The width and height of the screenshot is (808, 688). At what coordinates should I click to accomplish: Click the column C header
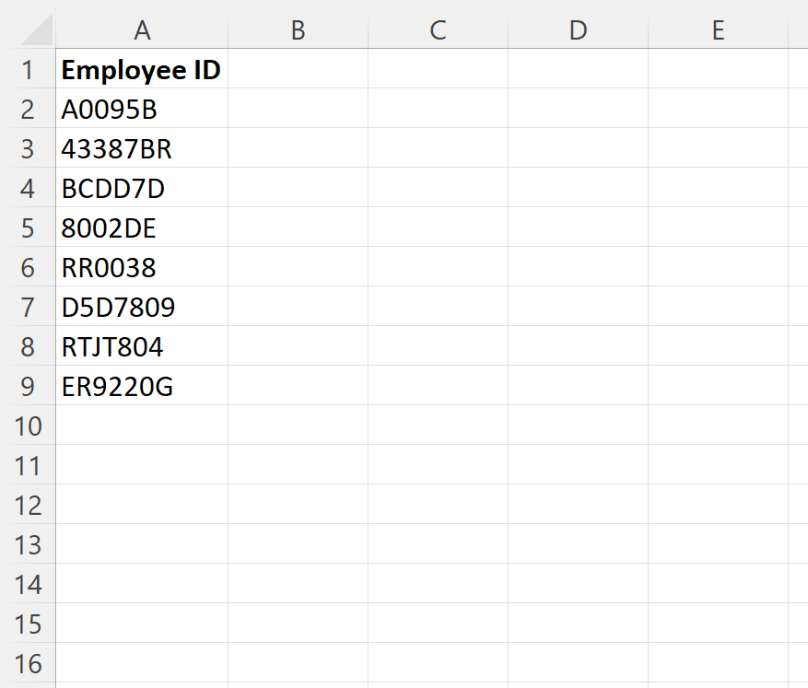[x=438, y=29]
